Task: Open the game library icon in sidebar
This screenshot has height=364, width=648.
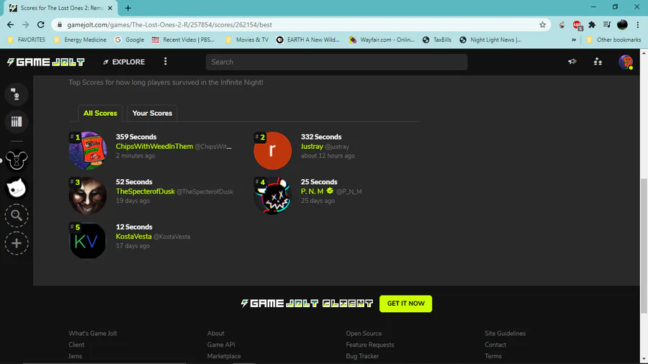Action: click(17, 122)
